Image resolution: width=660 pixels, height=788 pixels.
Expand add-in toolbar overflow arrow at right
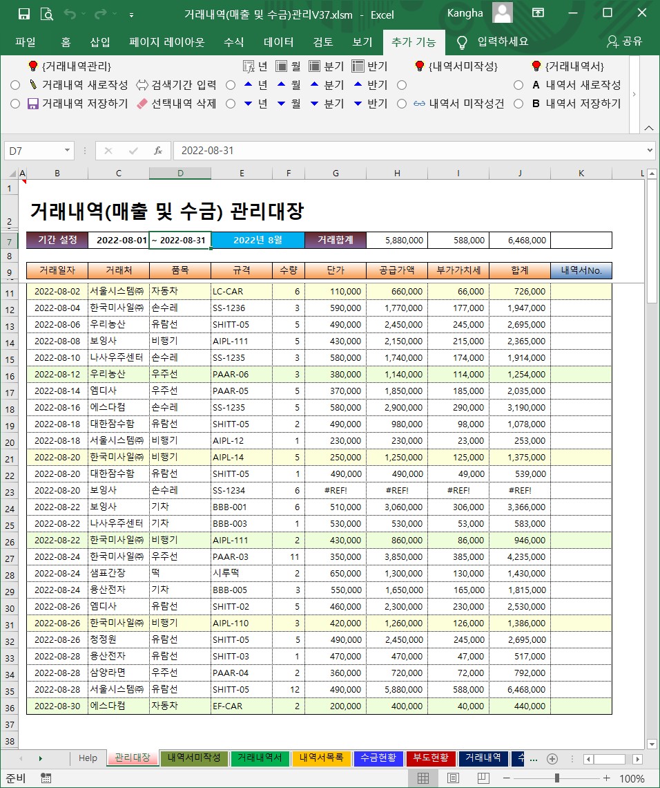634,94
